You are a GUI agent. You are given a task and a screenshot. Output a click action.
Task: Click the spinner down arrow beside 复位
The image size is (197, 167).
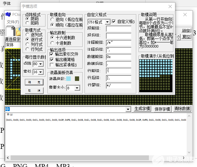(x=178, y=39)
